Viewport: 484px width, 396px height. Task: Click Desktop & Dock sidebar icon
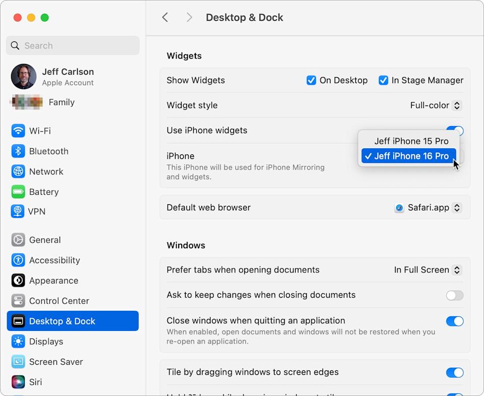point(18,321)
